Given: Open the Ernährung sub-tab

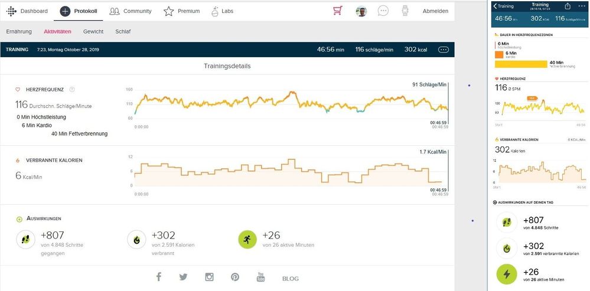Looking at the screenshot, I should click(19, 31).
